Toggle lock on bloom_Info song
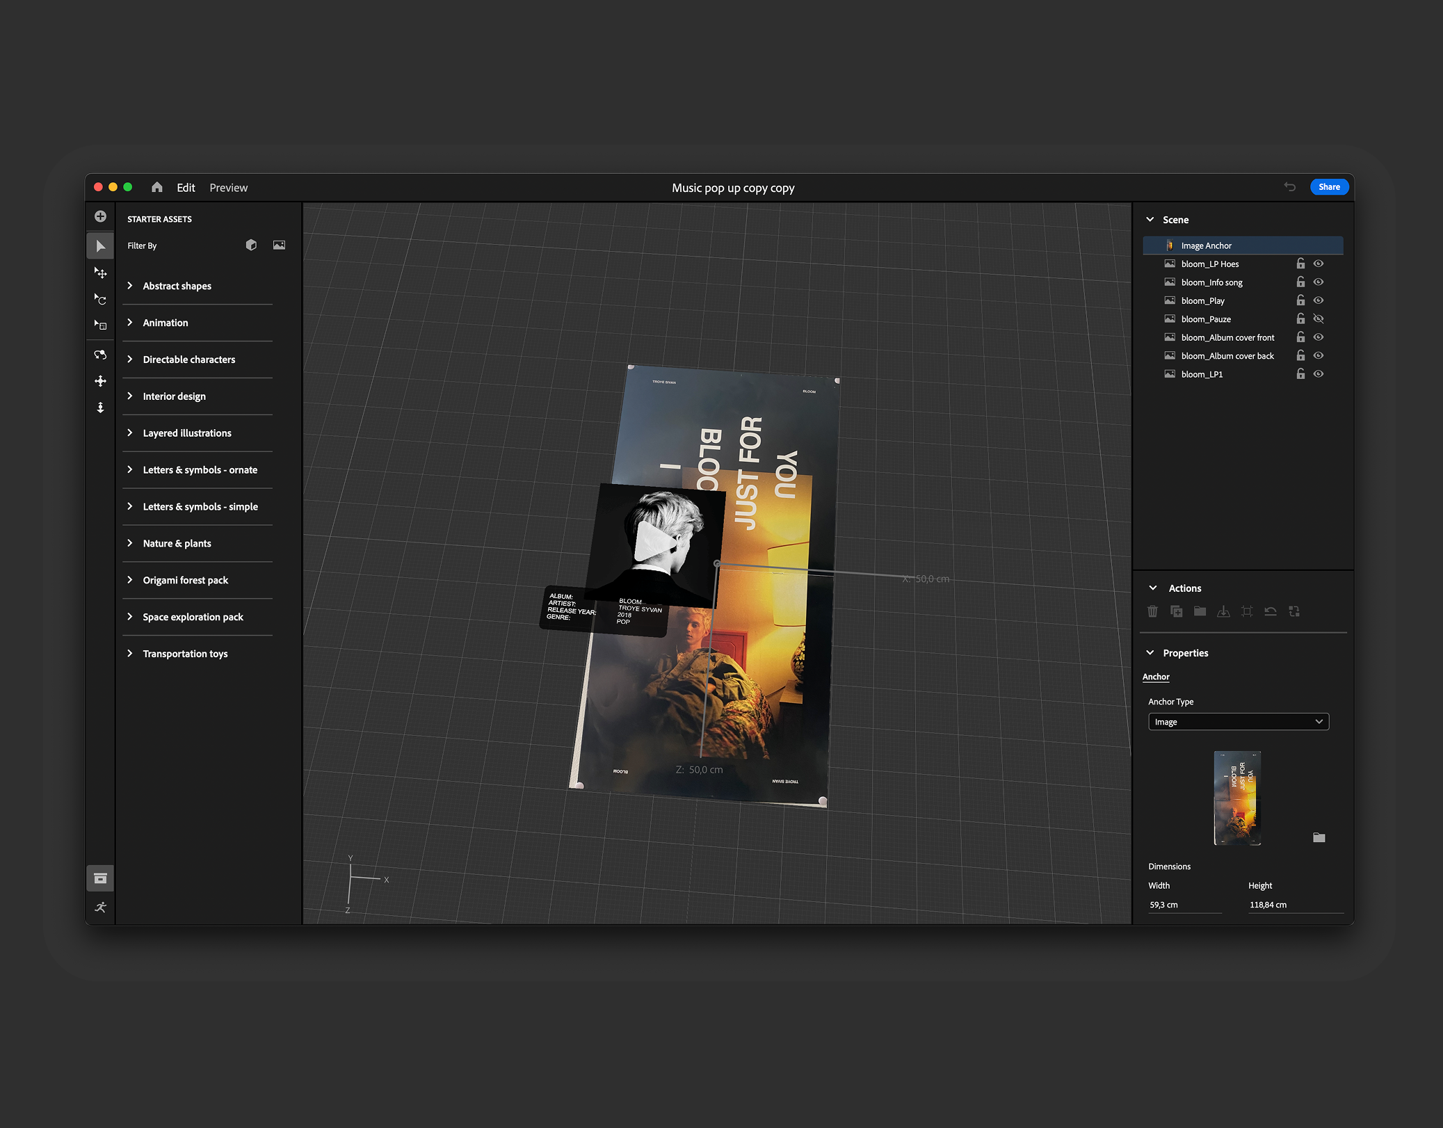This screenshot has height=1128, width=1443. coord(1300,282)
